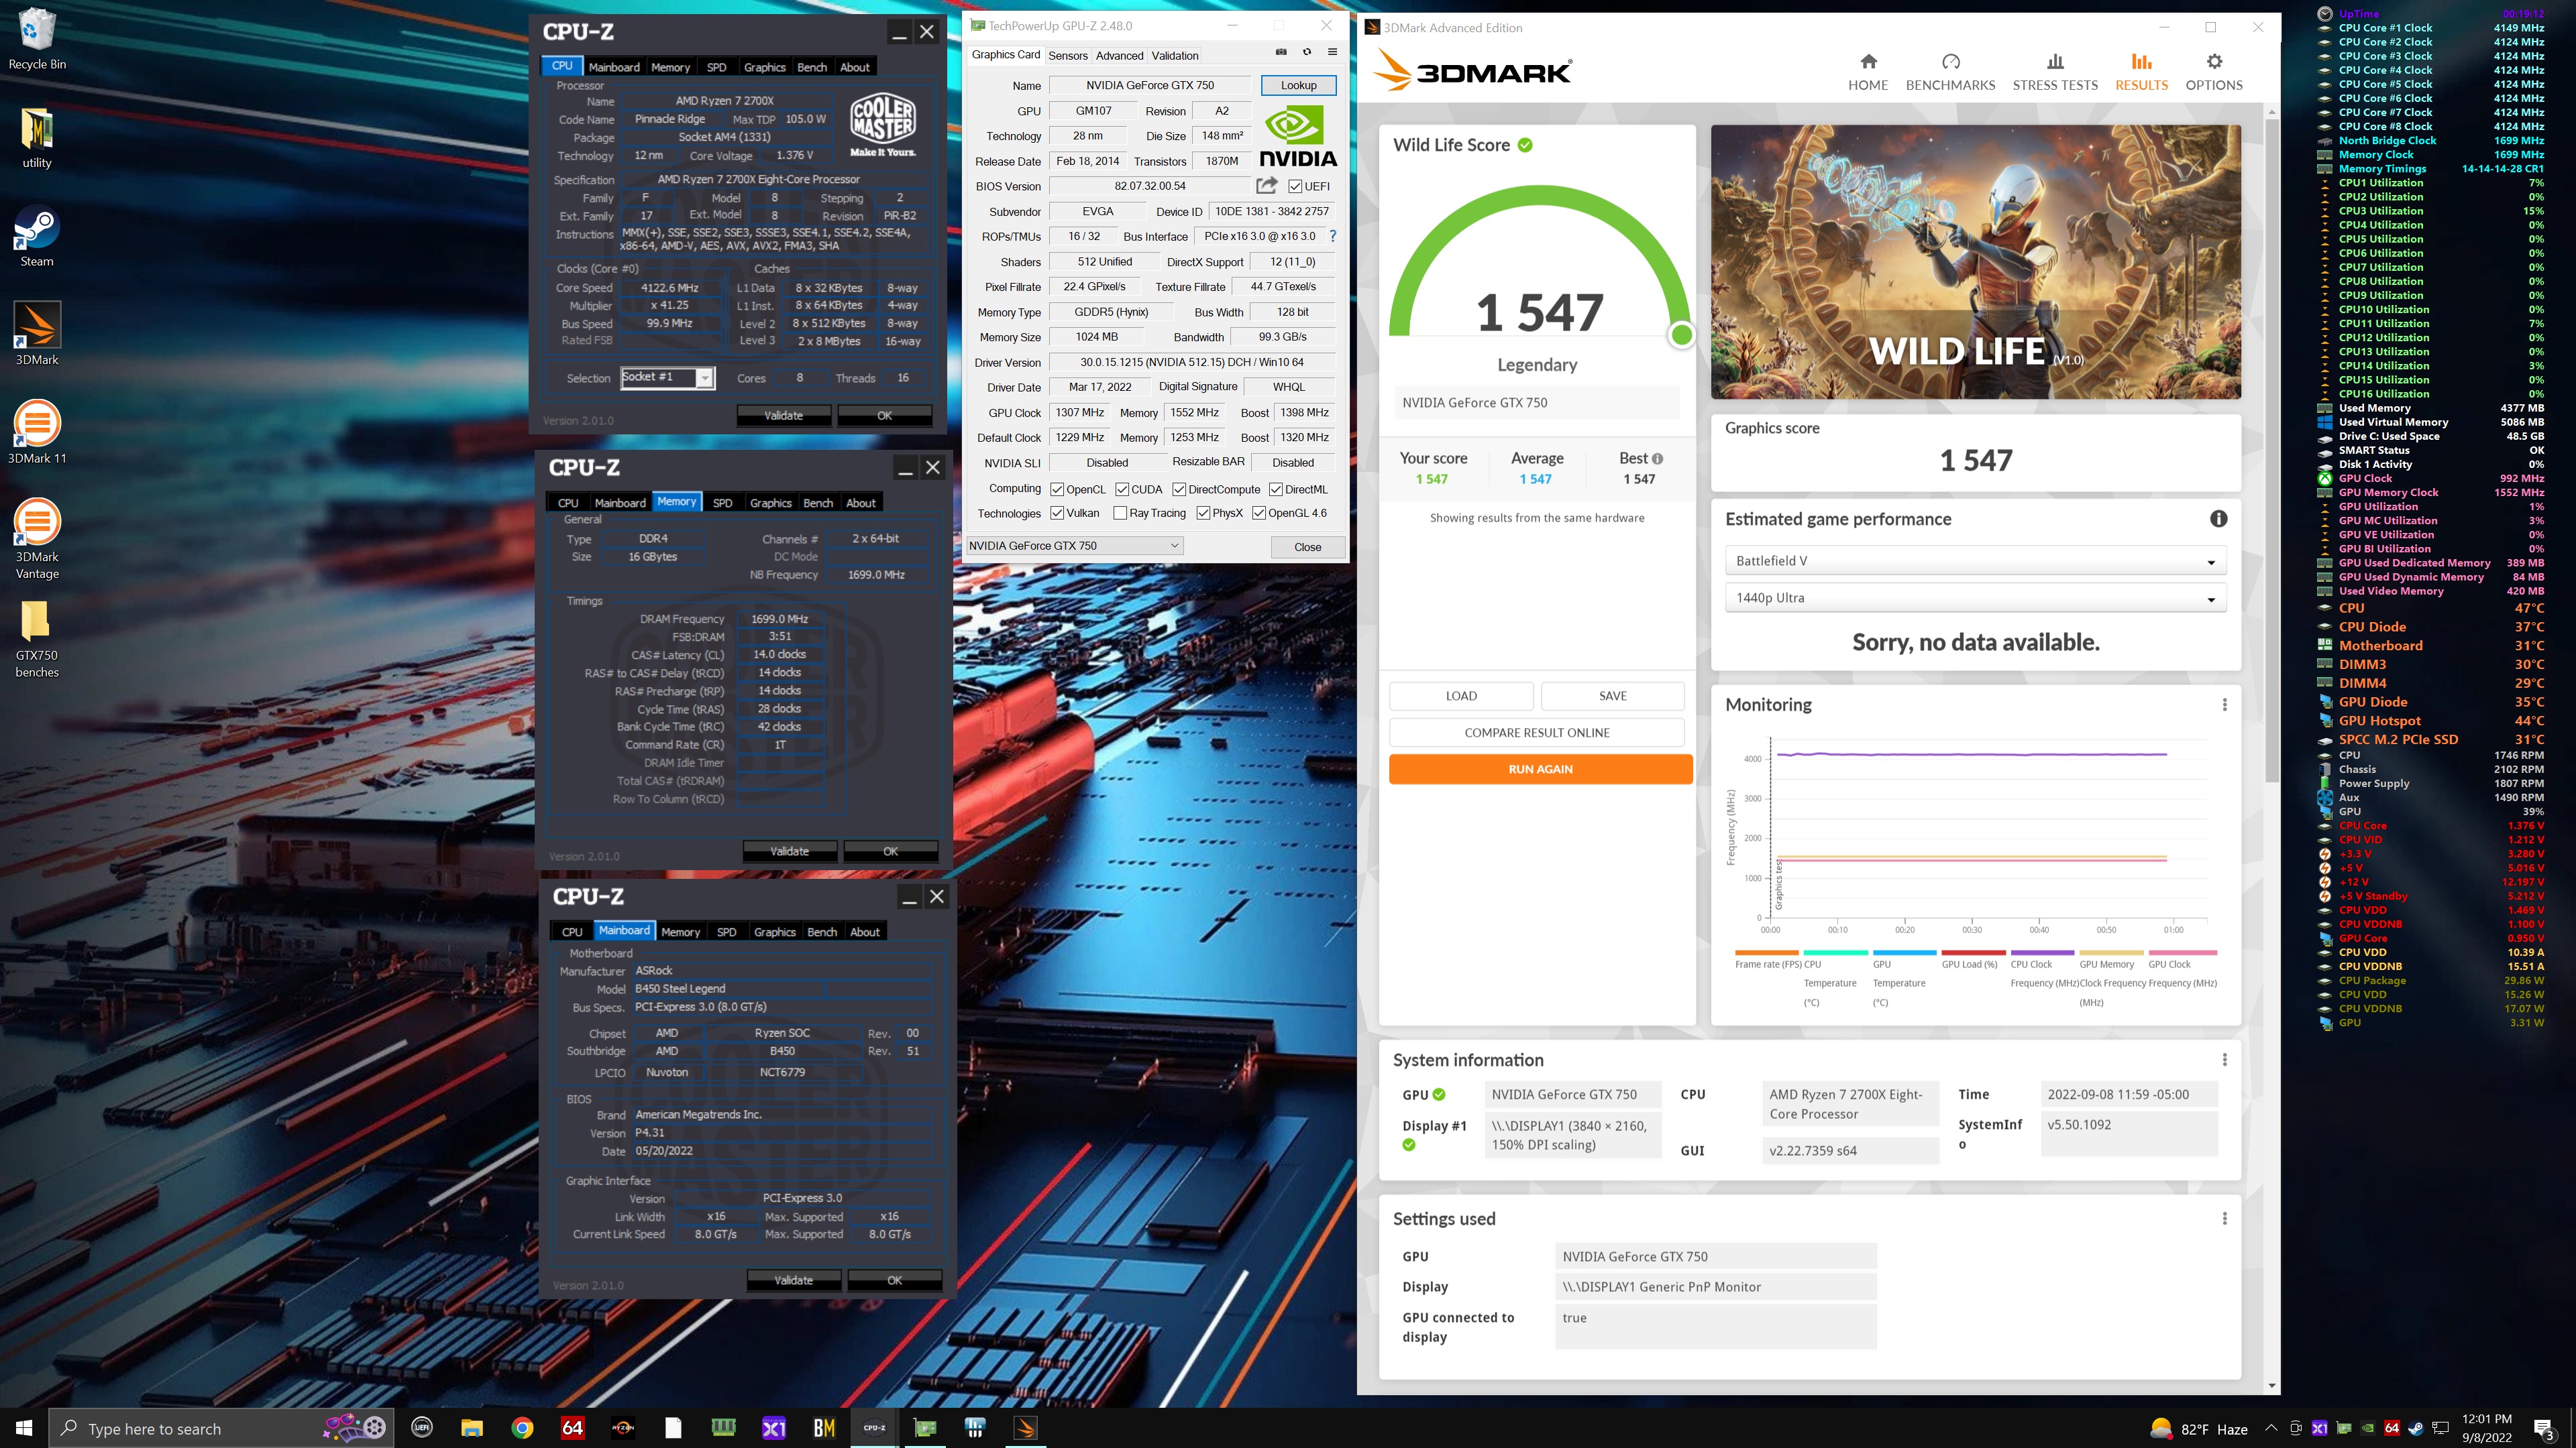Viewport: 2576px width, 1448px height.
Task: Open the Advanced tab in GPU-Z
Action: pos(1119,56)
